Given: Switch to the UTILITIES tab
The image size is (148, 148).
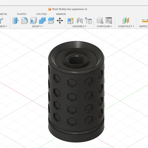Looking at the screenshot, I should [41, 14].
